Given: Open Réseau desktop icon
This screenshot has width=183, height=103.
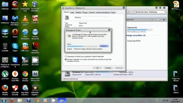Looking at the screenshot, I should point(5,33).
